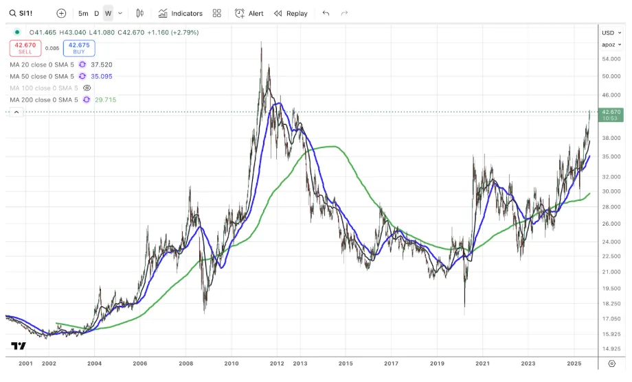
Task: Click the +1.160 (+2.79%) change value
Action: 173,32
